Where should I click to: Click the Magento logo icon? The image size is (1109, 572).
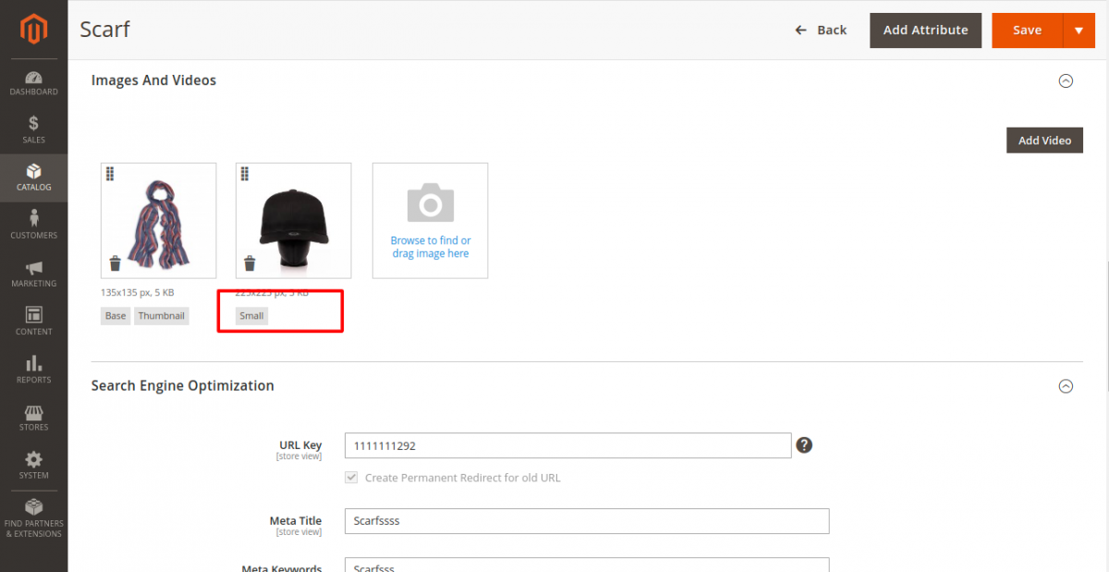tap(33, 30)
